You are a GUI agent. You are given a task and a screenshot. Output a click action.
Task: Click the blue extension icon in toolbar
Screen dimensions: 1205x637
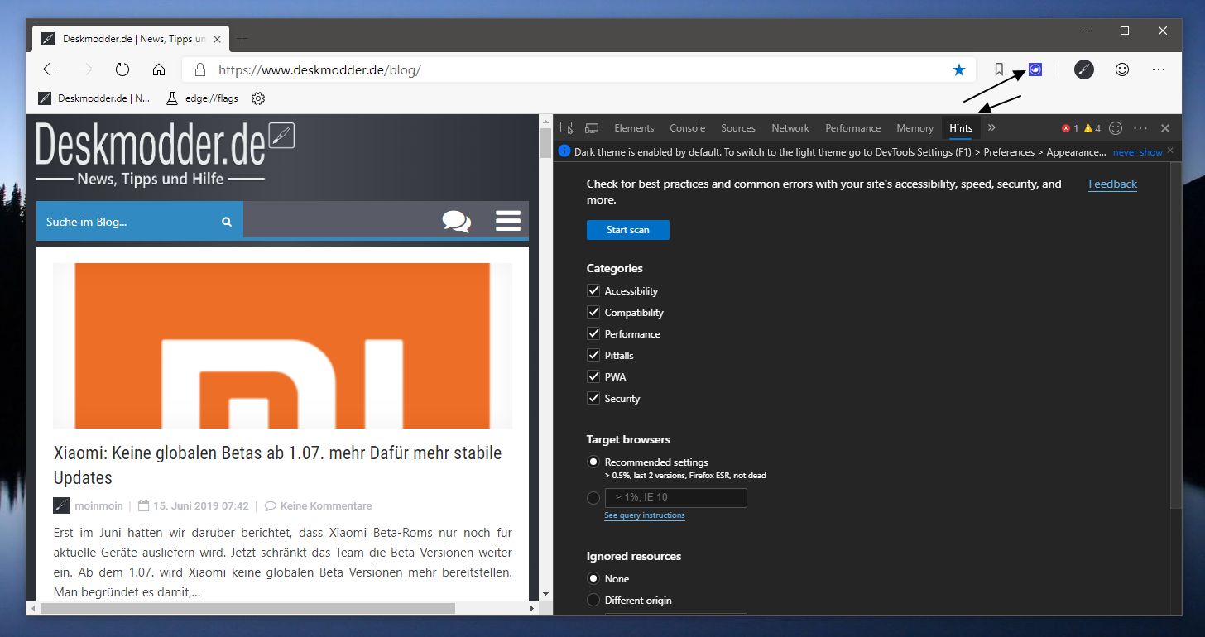click(x=1035, y=69)
